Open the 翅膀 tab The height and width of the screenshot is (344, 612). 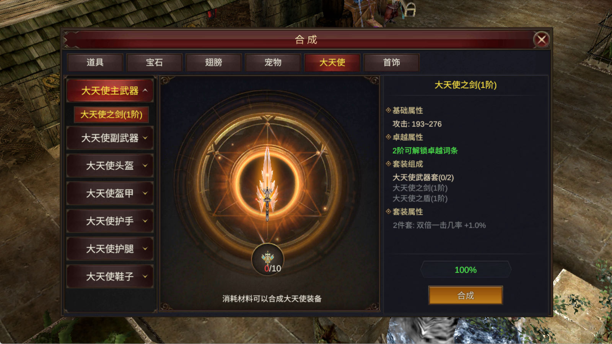(213, 62)
